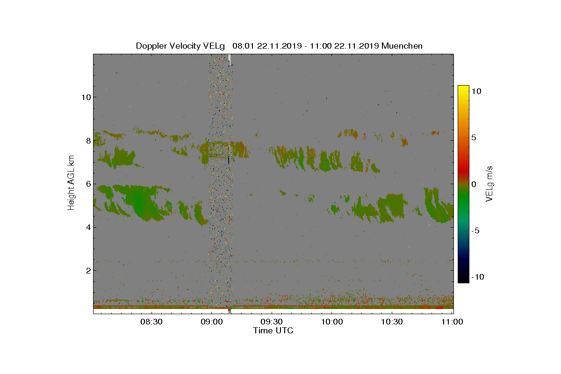The width and height of the screenshot is (561, 374).
Task: Select the 10:00 time tick label
Action: point(332,322)
